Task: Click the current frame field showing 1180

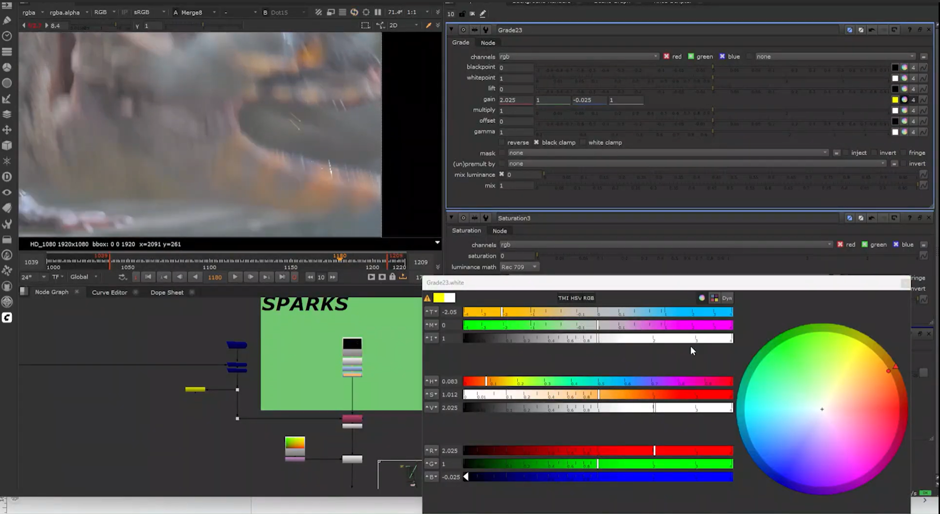Action: (215, 277)
